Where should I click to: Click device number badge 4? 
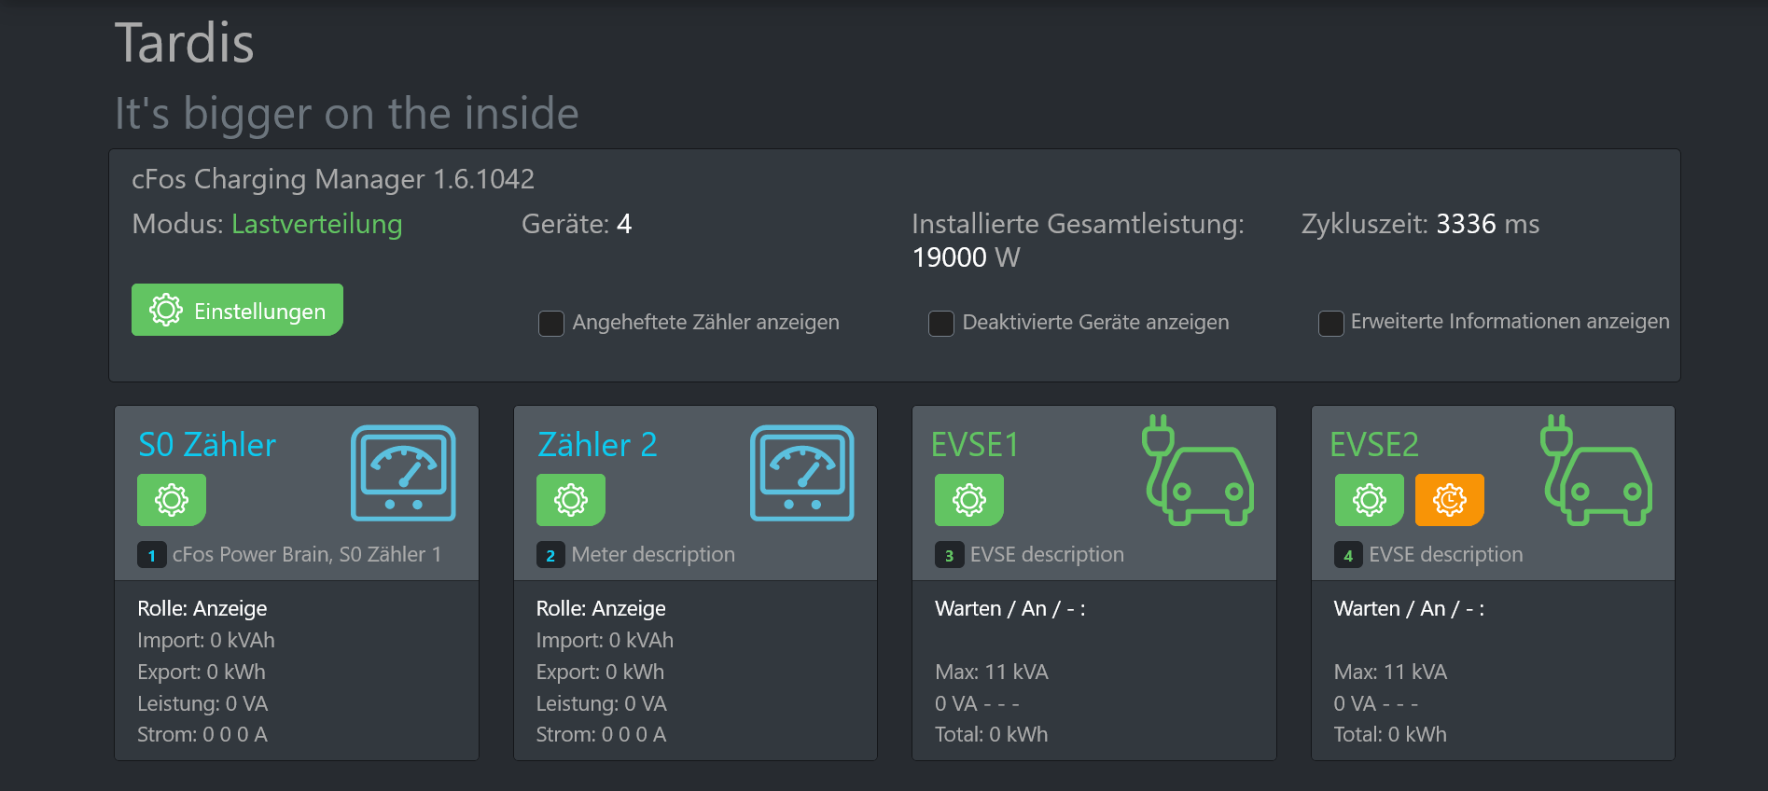[1348, 555]
